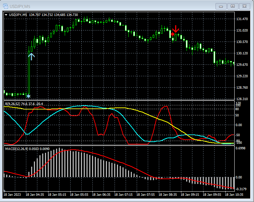Close the USDJPY,M5 chart window
Screen dimensions: 254x202
244,6
